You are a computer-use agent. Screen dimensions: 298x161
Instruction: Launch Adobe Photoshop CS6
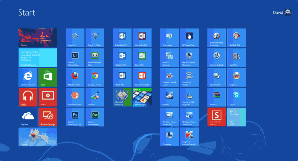click(x=75, y=117)
